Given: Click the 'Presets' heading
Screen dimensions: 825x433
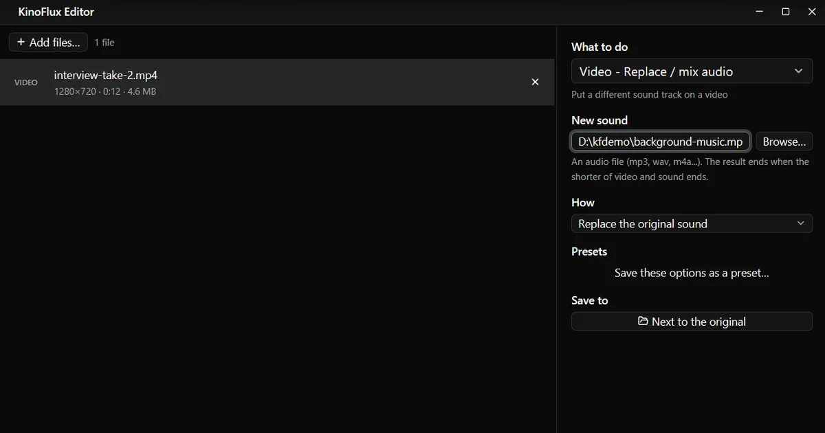Looking at the screenshot, I should point(589,252).
